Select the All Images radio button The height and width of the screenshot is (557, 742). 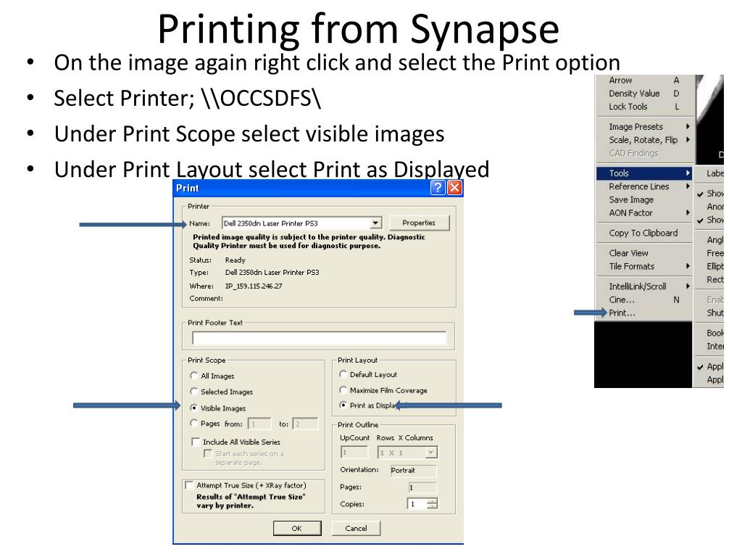click(x=193, y=376)
